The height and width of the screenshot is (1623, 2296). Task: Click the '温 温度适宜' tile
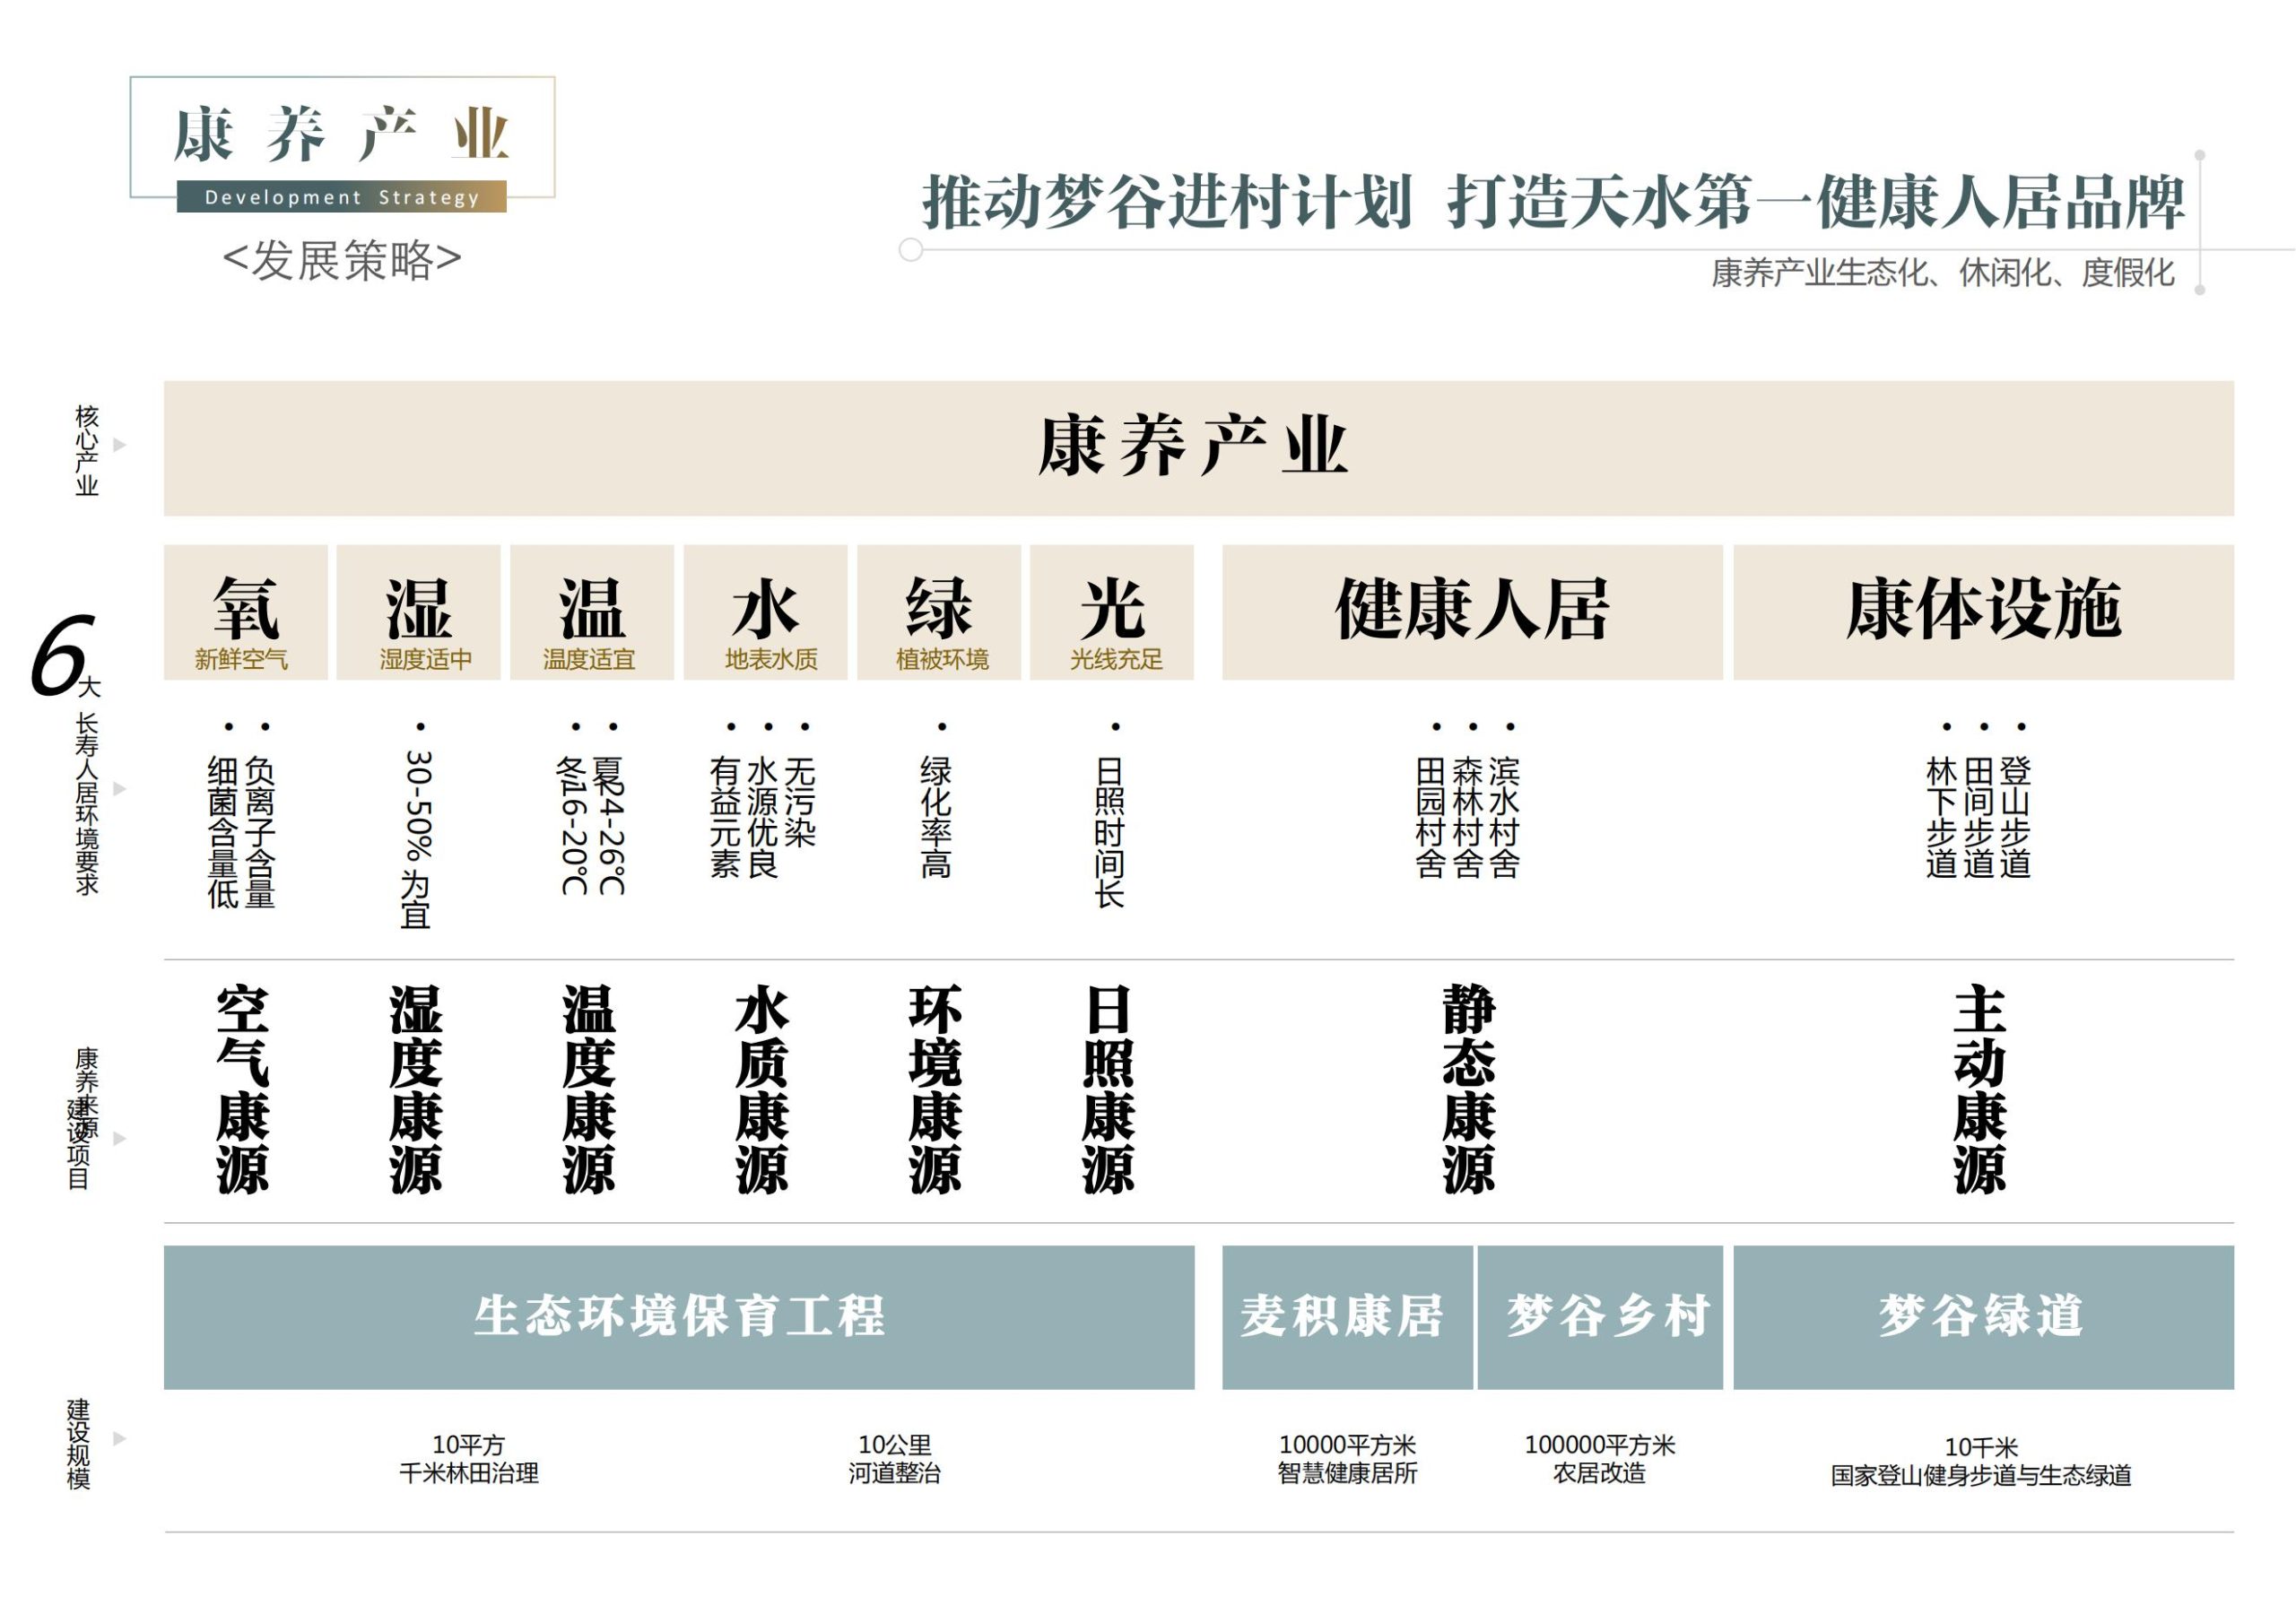click(x=592, y=612)
